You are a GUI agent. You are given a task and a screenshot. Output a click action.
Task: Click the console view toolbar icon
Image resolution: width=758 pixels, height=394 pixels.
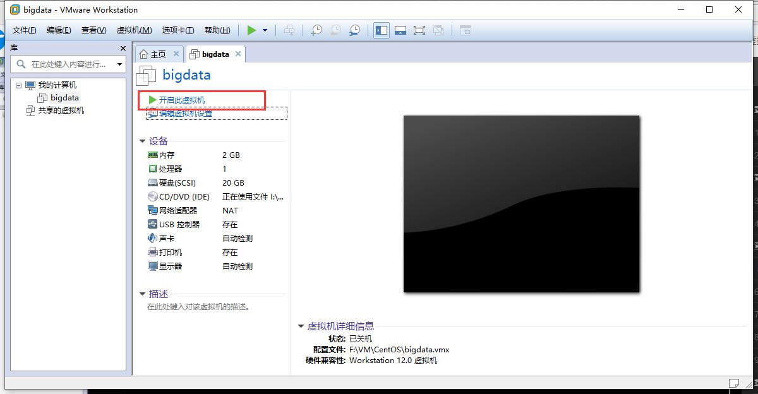tap(466, 30)
